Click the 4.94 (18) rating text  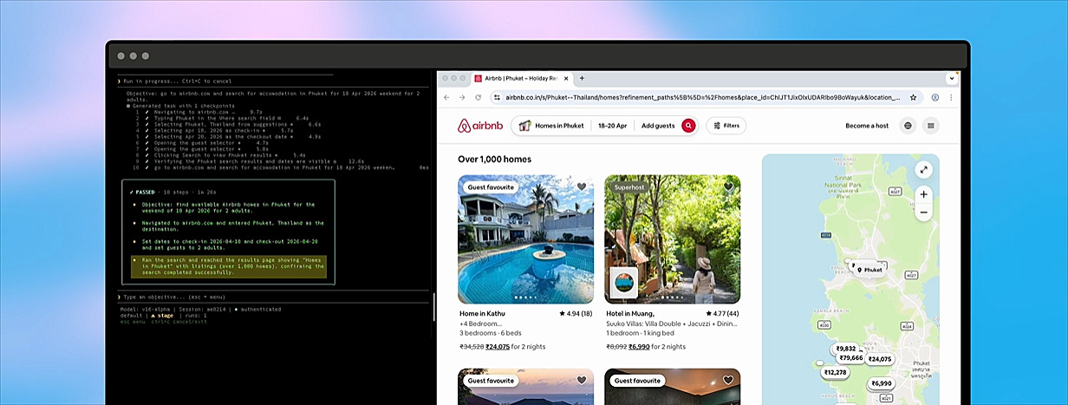[x=576, y=313]
